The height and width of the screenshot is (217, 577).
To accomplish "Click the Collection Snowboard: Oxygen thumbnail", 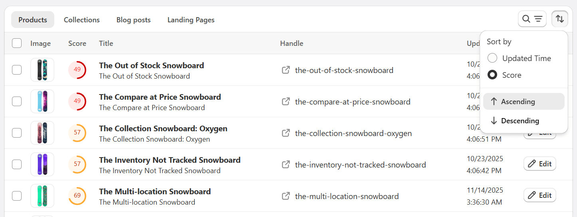I will click(x=42, y=133).
